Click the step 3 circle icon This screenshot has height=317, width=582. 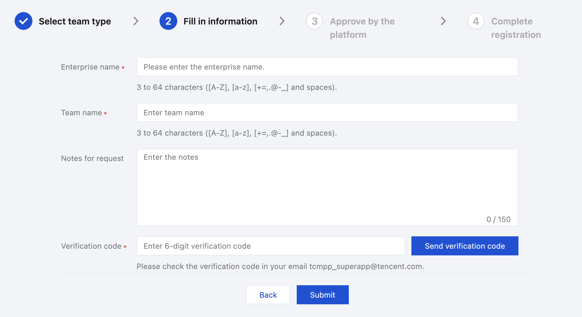(x=315, y=21)
